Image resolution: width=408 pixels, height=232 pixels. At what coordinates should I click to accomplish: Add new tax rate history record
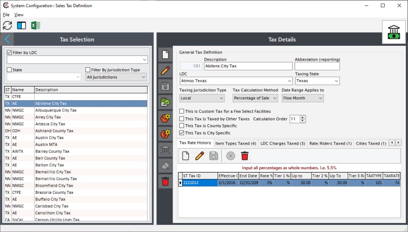coord(186,156)
